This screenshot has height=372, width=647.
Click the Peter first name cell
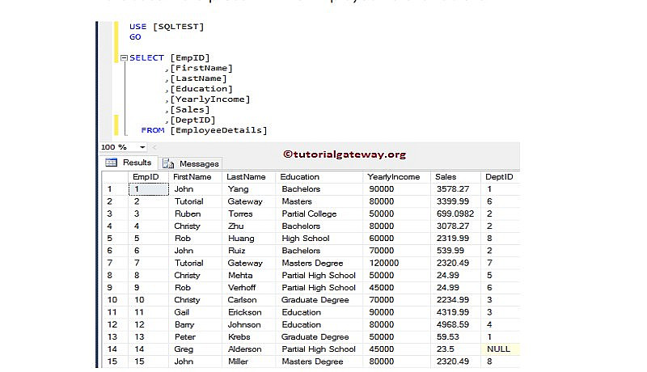[x=196, y=337]
